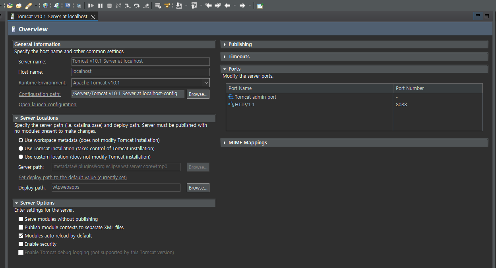Viewport: 496px width, 268px height.
Task: Open the Runtime Environment link
Action: pyautogui.click(x=43, y=83)
